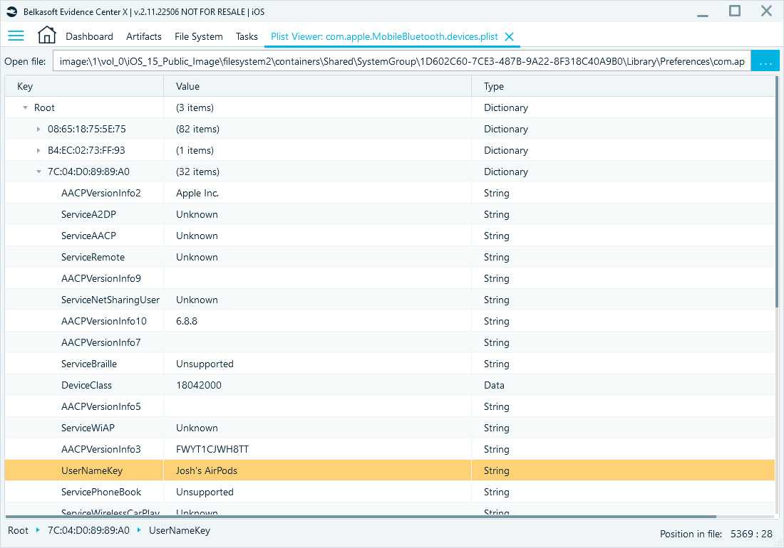Select the B4:EC:02:73:FF:93 row
The height and width of the screenshot is (548, 784).
coord(389,151)
